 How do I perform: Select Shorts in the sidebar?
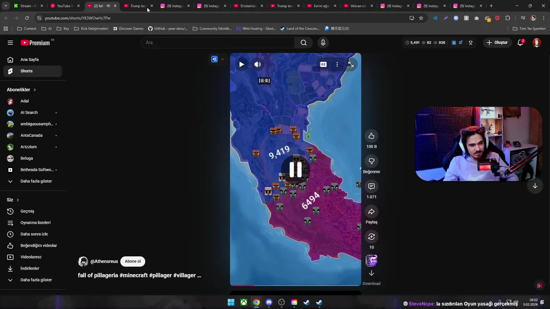click(33, 71)
